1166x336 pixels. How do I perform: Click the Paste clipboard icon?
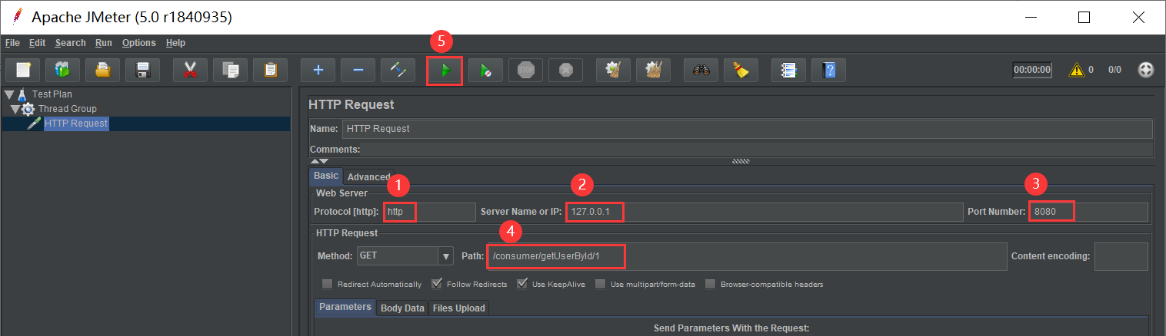click(270, 70)
